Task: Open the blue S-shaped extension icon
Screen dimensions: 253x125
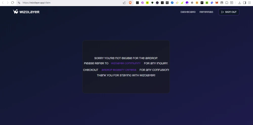Action: (x=172, y=3)
